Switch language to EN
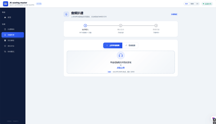 point(197,4)
